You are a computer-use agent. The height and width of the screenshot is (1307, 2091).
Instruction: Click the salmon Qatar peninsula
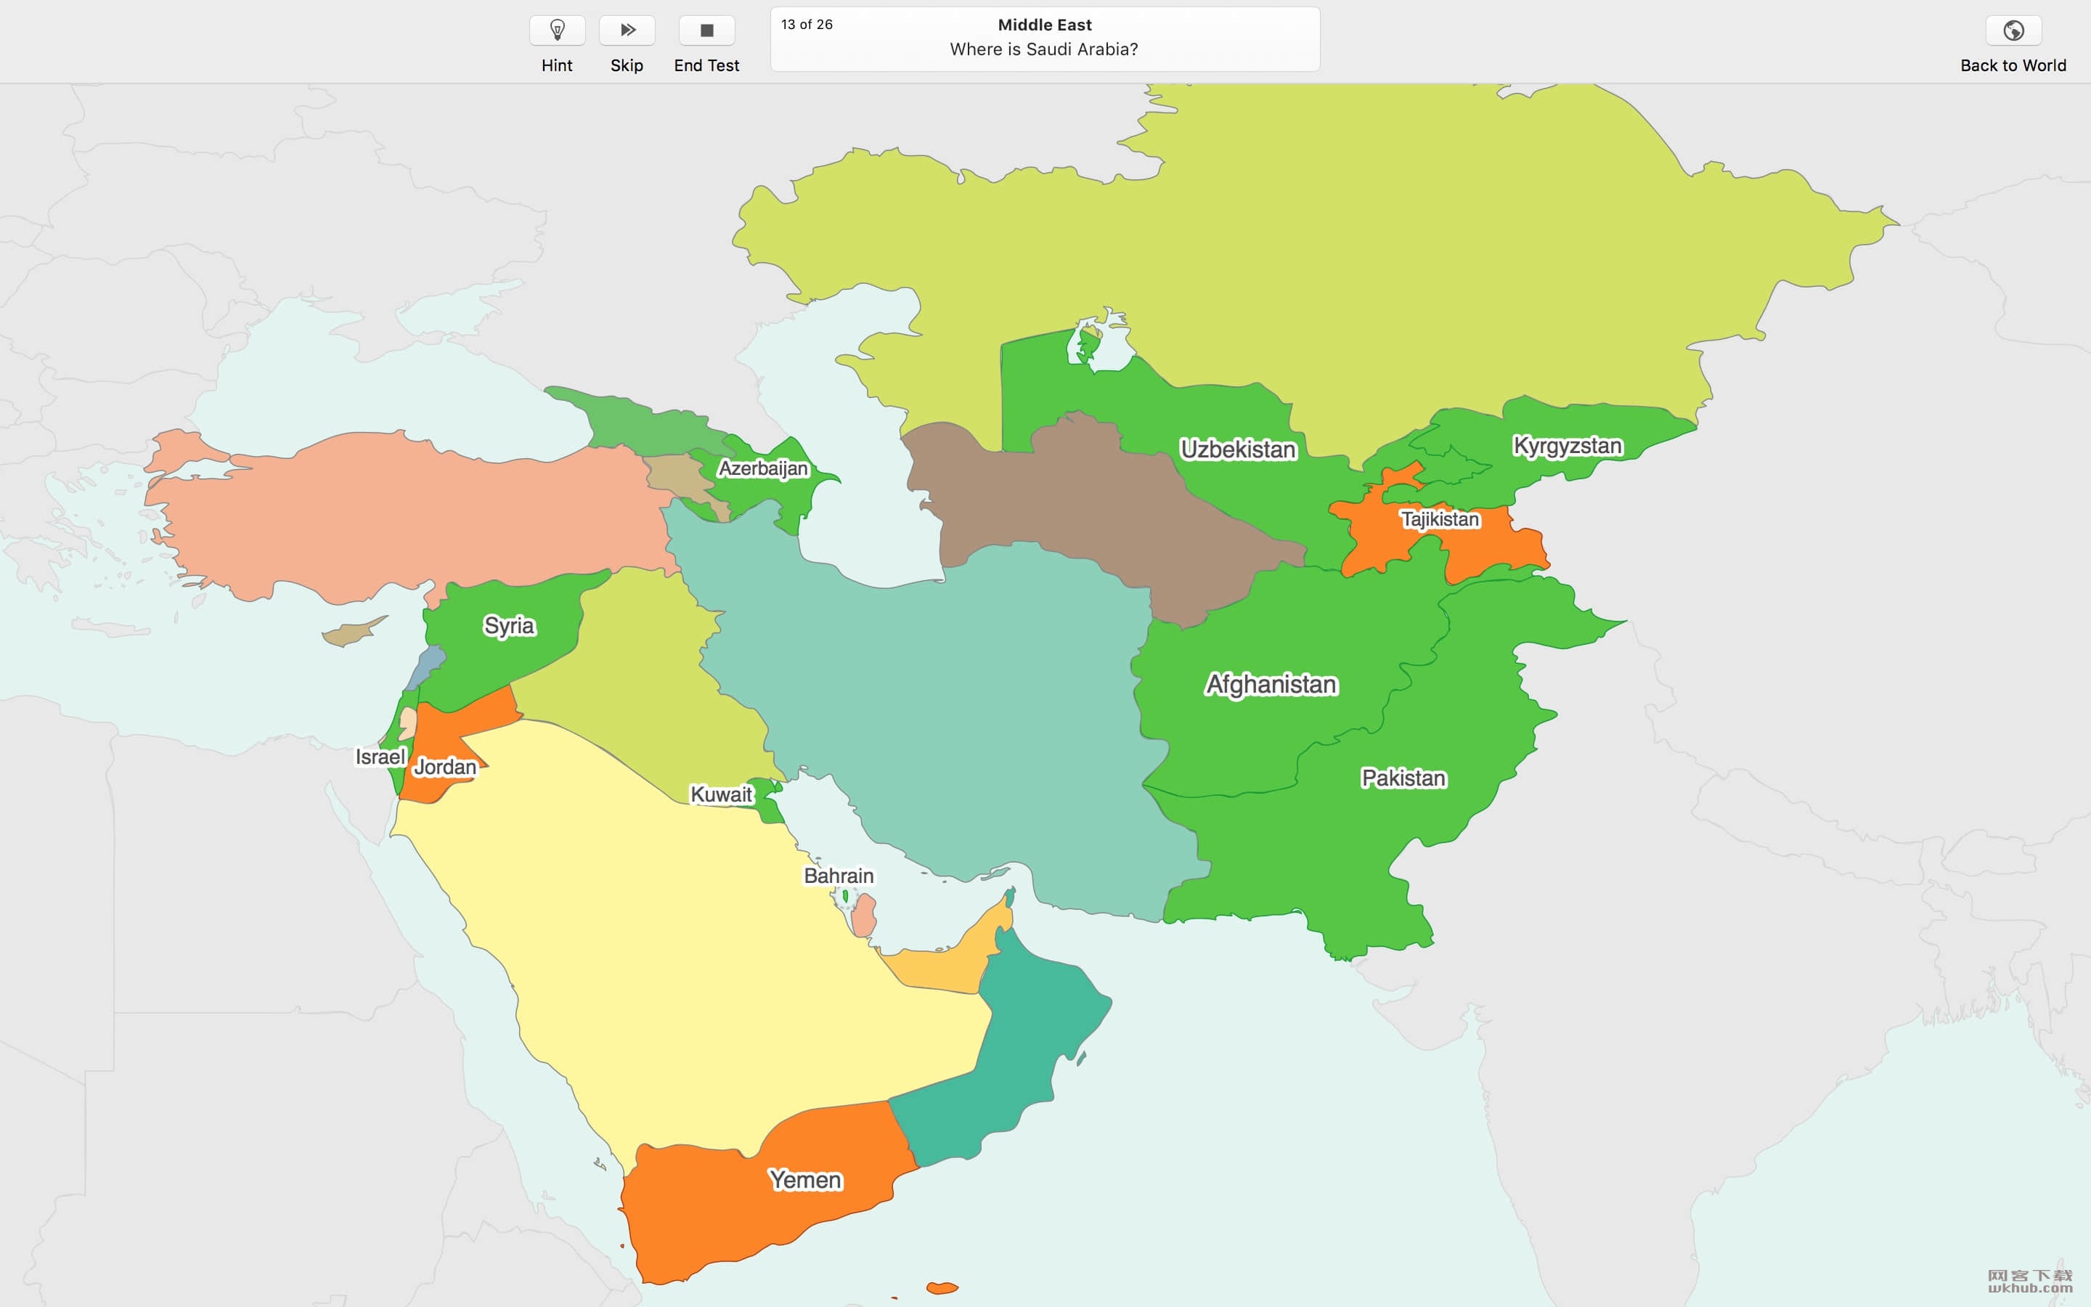[863, 916]
